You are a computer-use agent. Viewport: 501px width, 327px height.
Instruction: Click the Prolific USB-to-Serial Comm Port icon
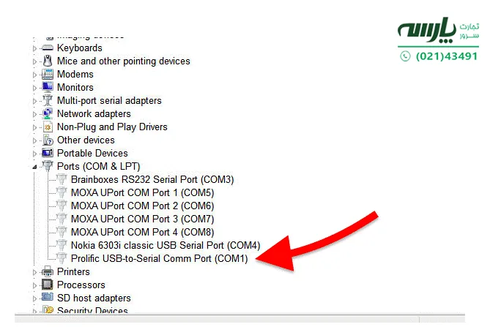coord(62,258)
